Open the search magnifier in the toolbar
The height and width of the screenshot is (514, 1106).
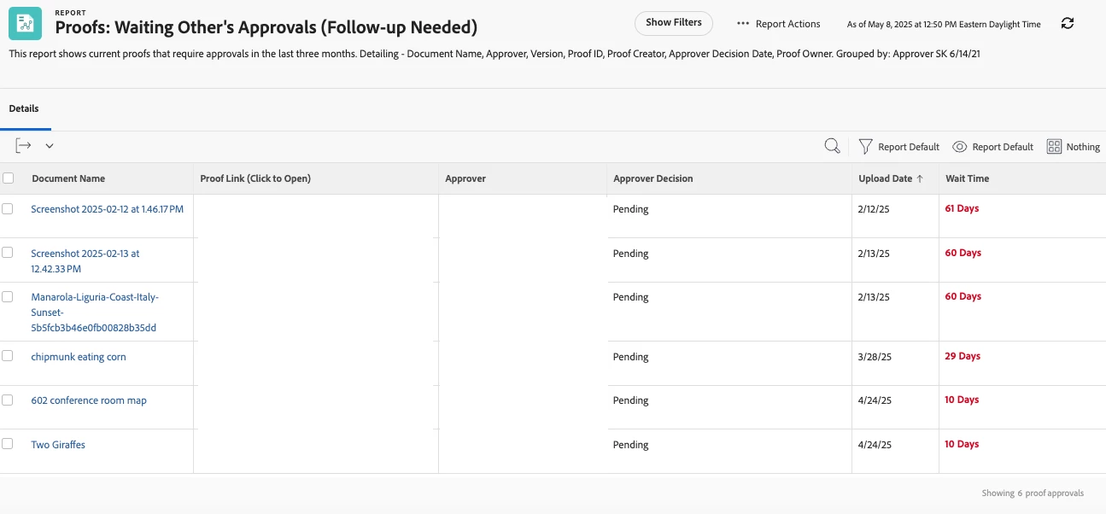click(832, 147)
